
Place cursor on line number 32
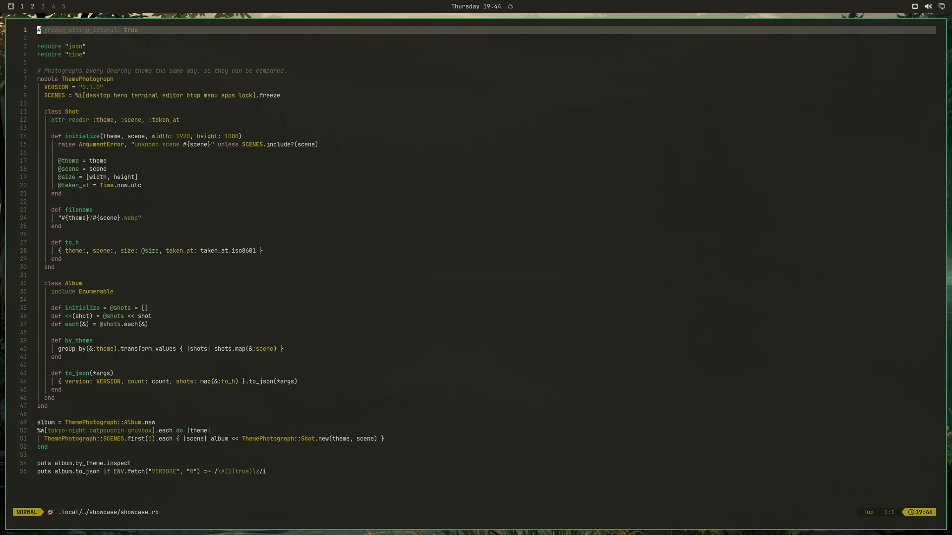23,283
